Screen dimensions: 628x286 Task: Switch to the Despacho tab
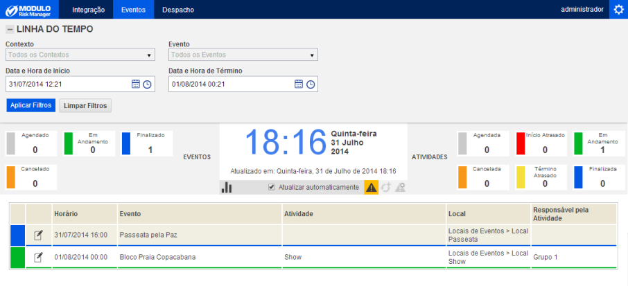(x=178, y=10)
